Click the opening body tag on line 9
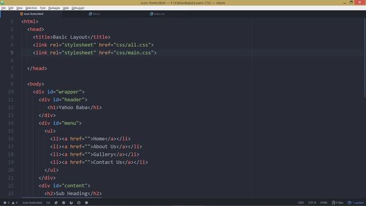The height and width of the screenshot is (206, 366). pyautogui.click(x=35, y=84)
